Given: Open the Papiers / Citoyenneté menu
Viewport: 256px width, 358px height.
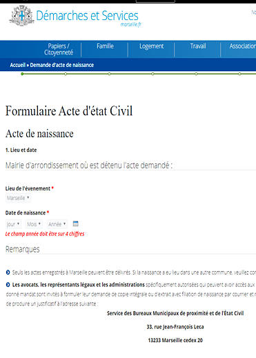Looking at the screenshot, I should tap(59, 49).
